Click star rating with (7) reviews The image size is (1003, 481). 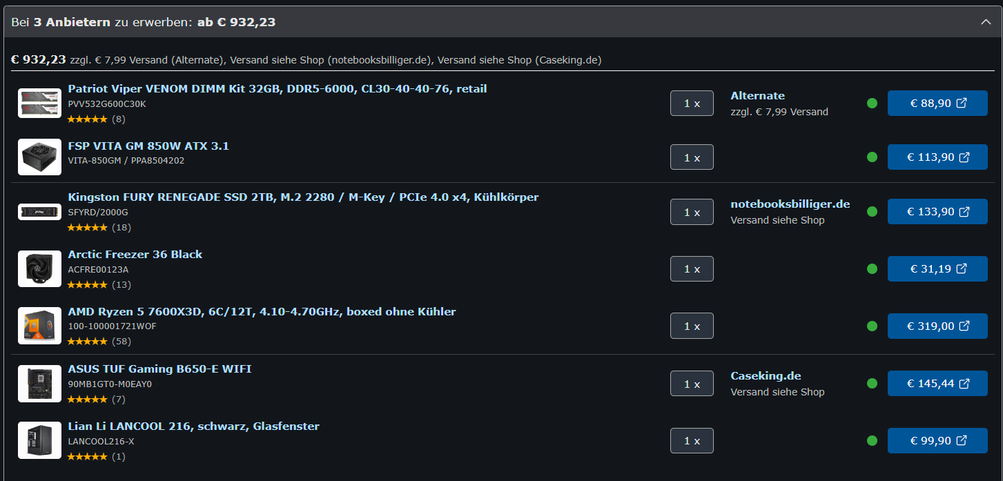click(x=96, y=399)
